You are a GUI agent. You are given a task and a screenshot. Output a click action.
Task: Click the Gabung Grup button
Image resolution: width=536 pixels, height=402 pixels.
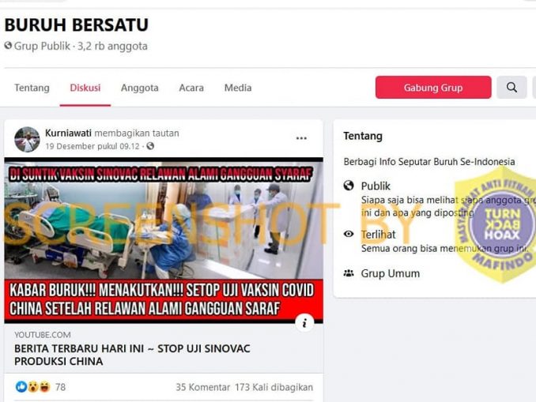point(433,88)
